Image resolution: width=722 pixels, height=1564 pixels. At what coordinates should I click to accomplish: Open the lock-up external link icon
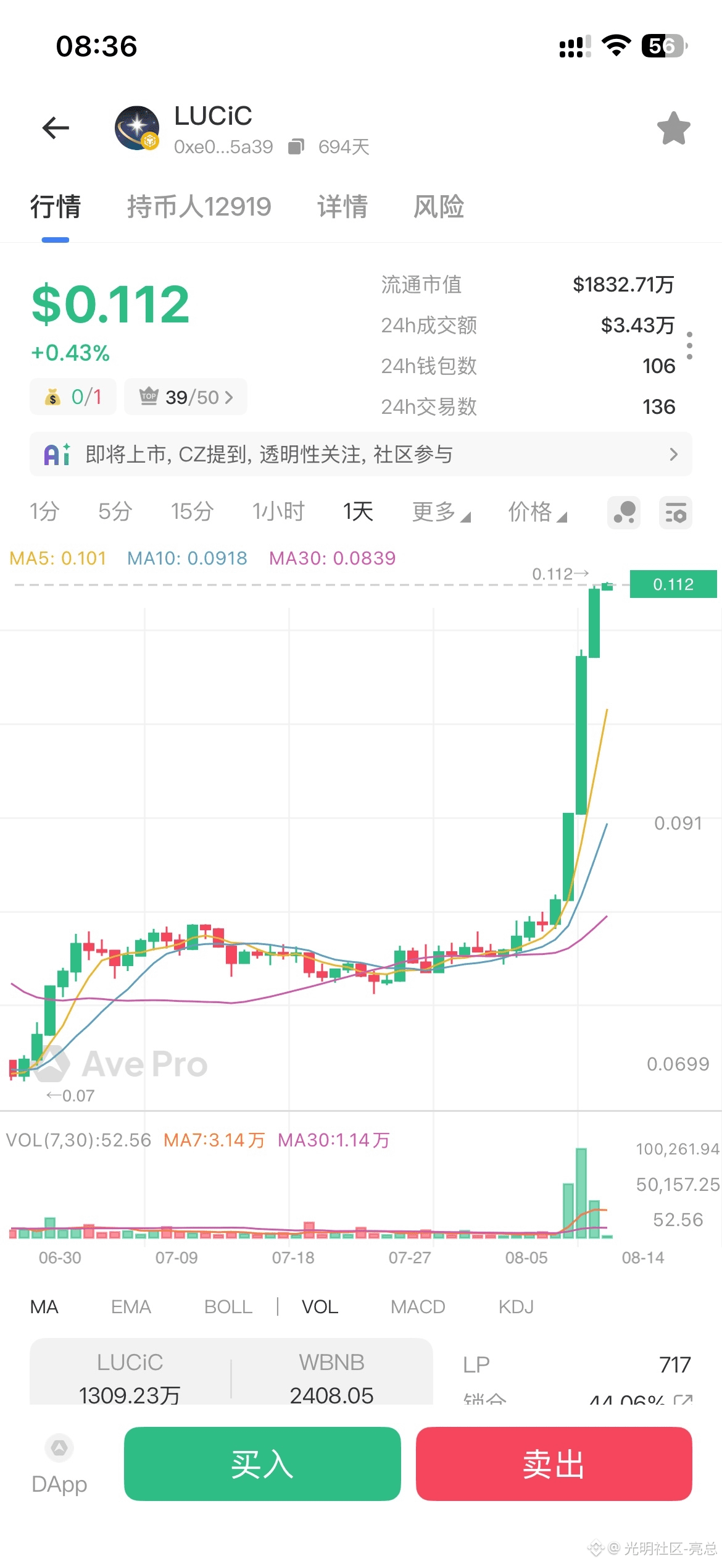point(683,1400)
